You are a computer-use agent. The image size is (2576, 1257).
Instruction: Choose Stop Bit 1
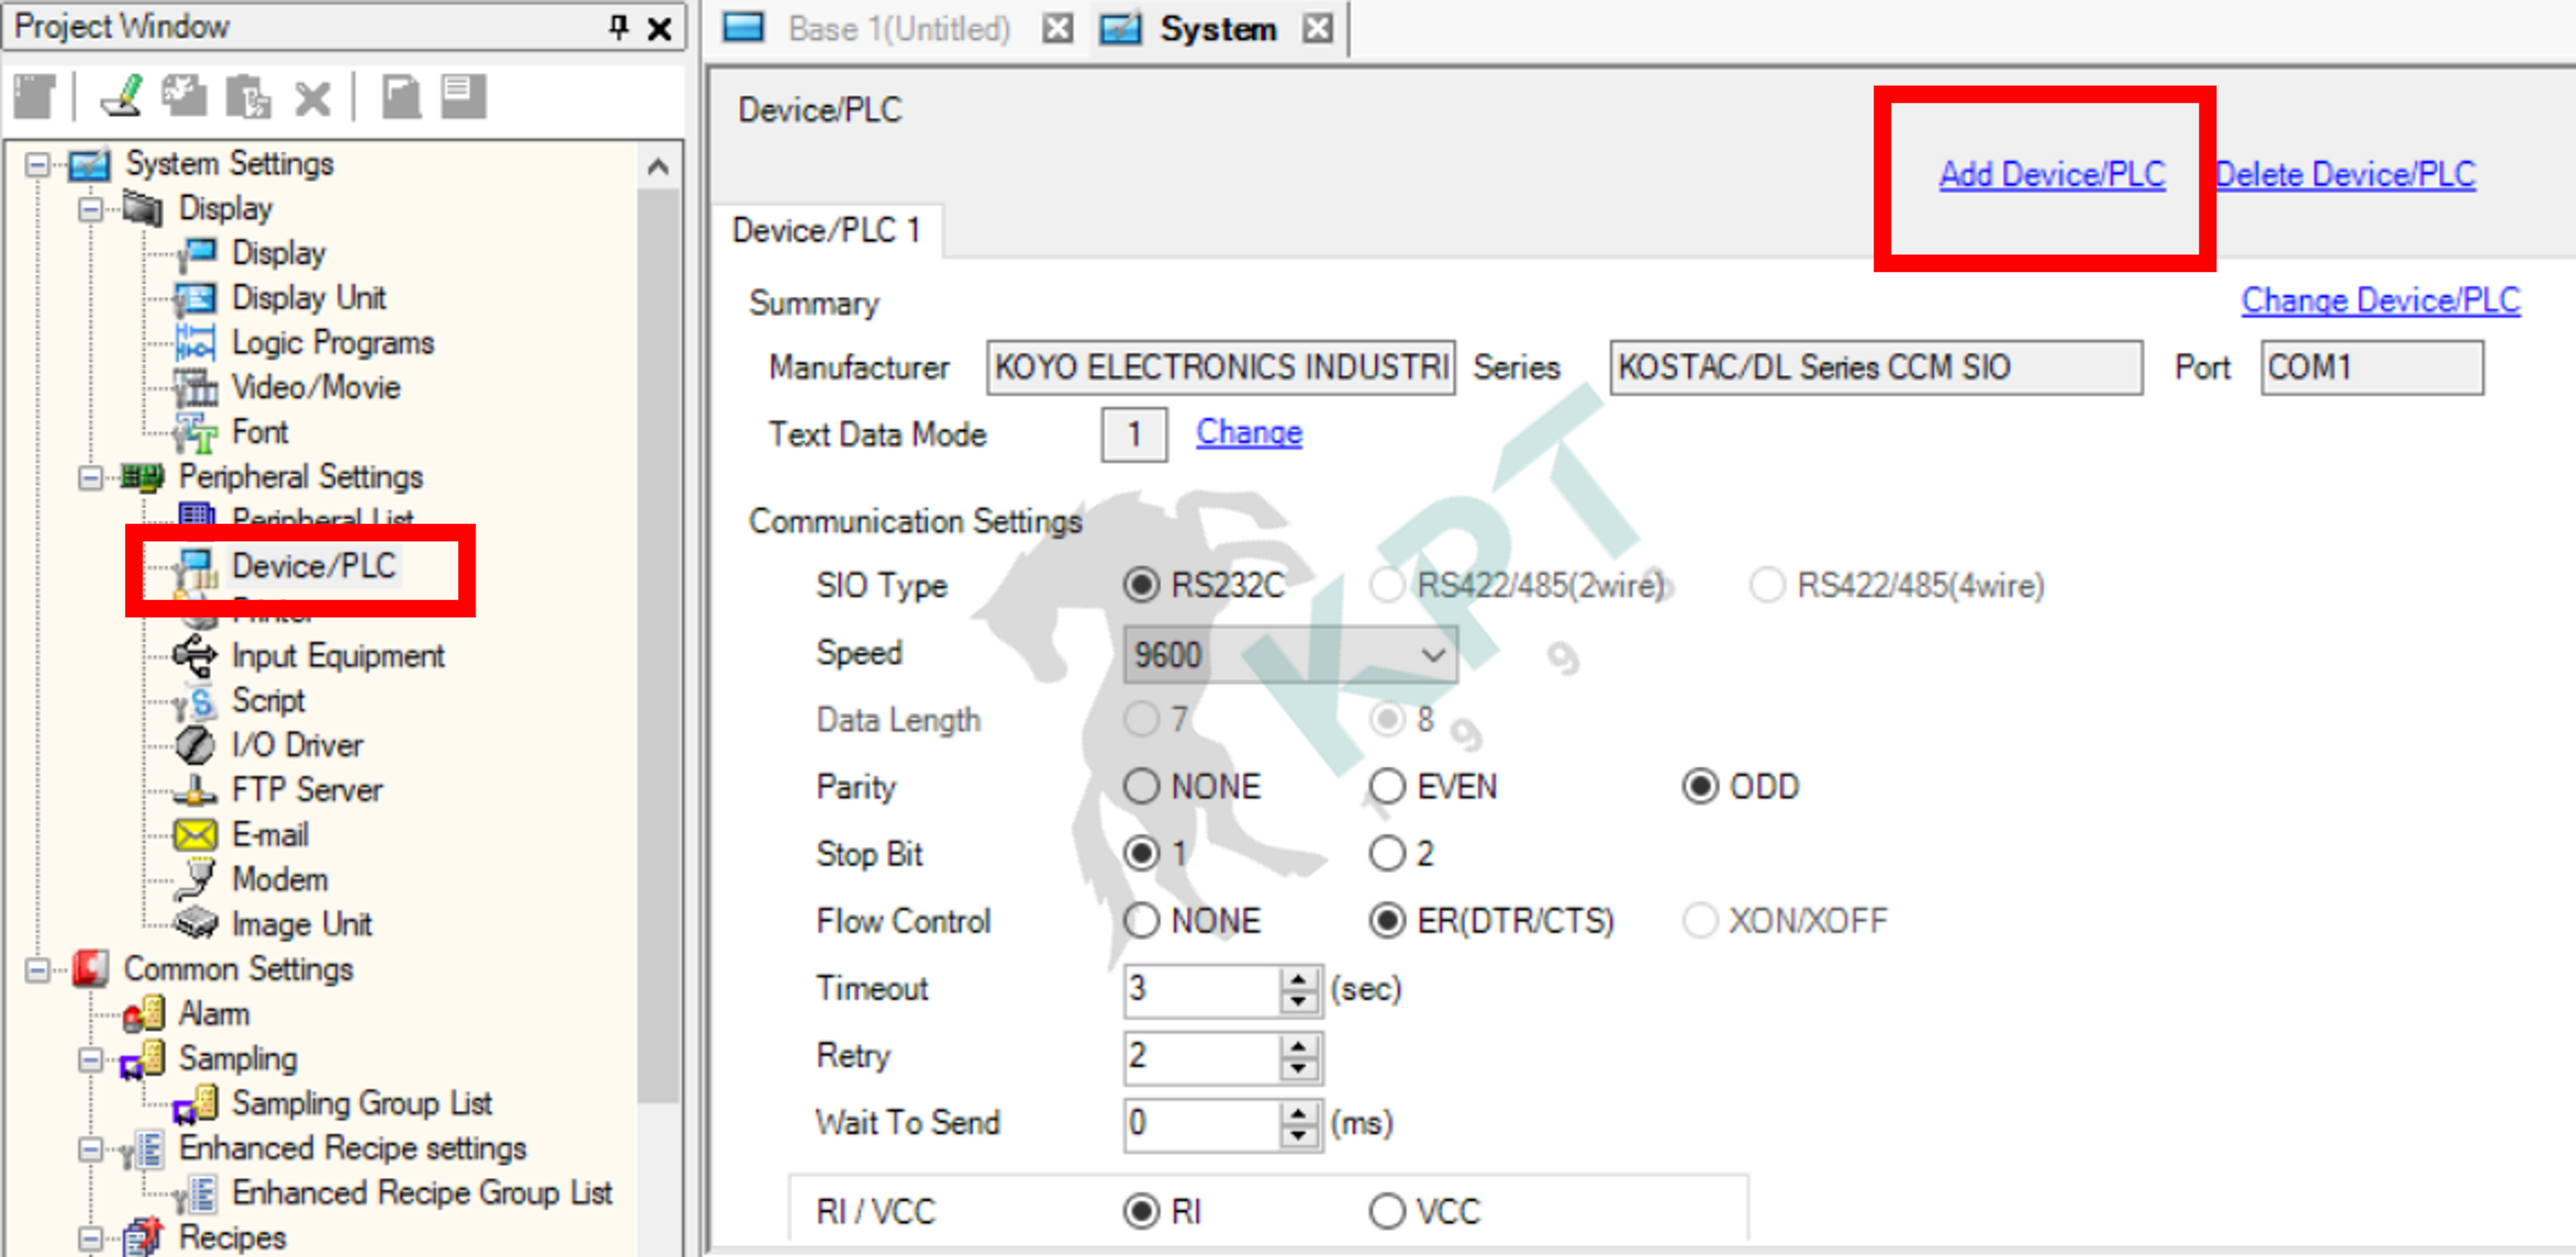(x=1141, y=854)
